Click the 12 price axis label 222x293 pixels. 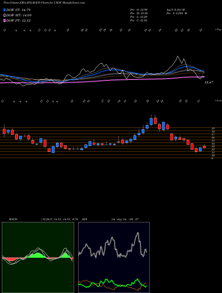[213, 150]
